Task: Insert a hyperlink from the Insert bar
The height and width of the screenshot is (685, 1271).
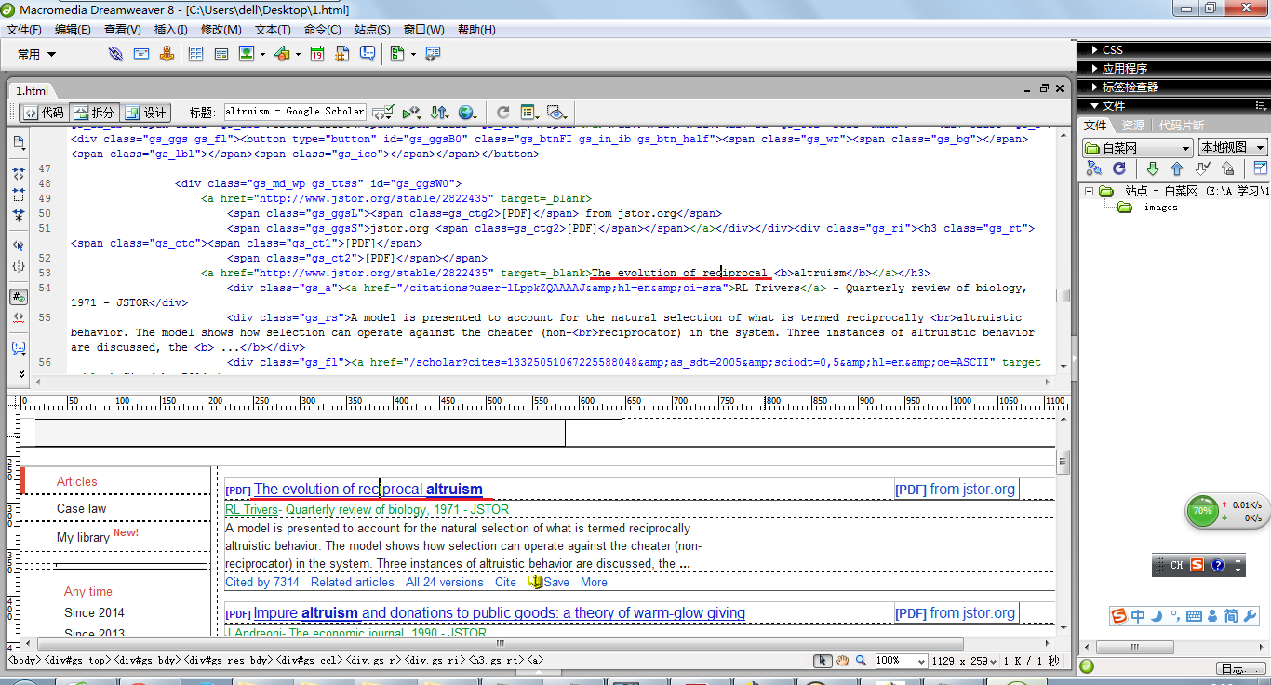Action: tap(115, 54)
